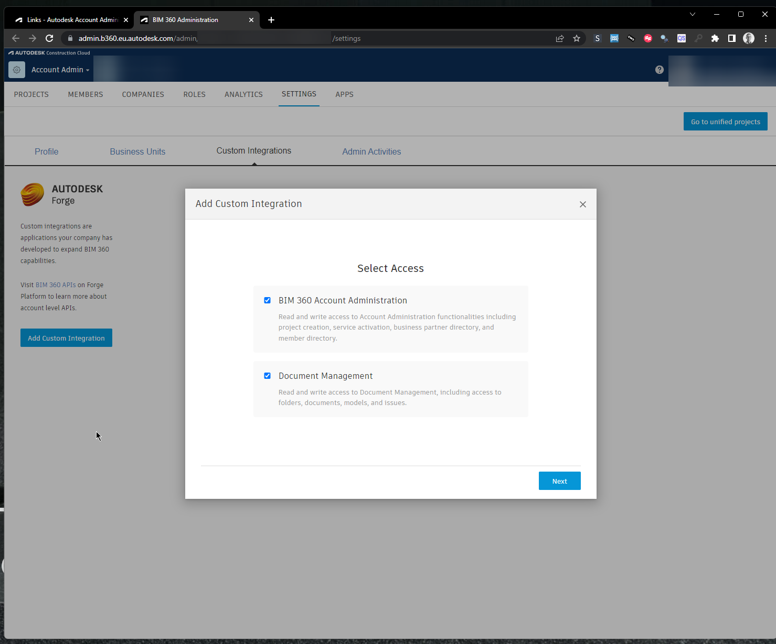Image resolution: width=776 pixels, height=644 pixels.
Task: Open the Chrome three-dot menu
Action: [x=766, y=38]
